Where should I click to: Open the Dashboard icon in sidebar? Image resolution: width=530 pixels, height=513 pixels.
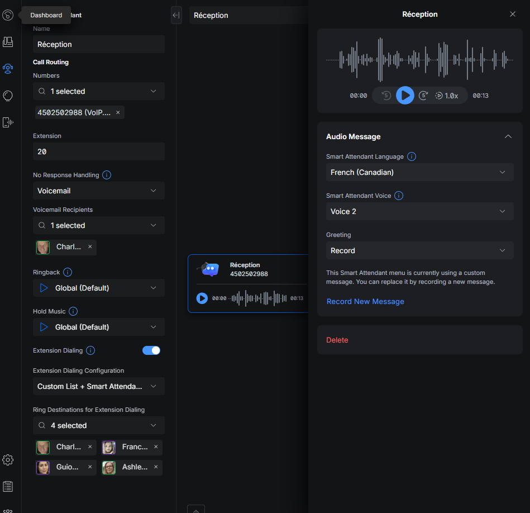coord(8,16)
